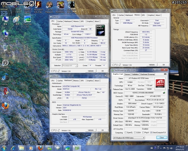Click Close button in GPU-Z
The image size is (188, 151).
[x=162, y=137]
